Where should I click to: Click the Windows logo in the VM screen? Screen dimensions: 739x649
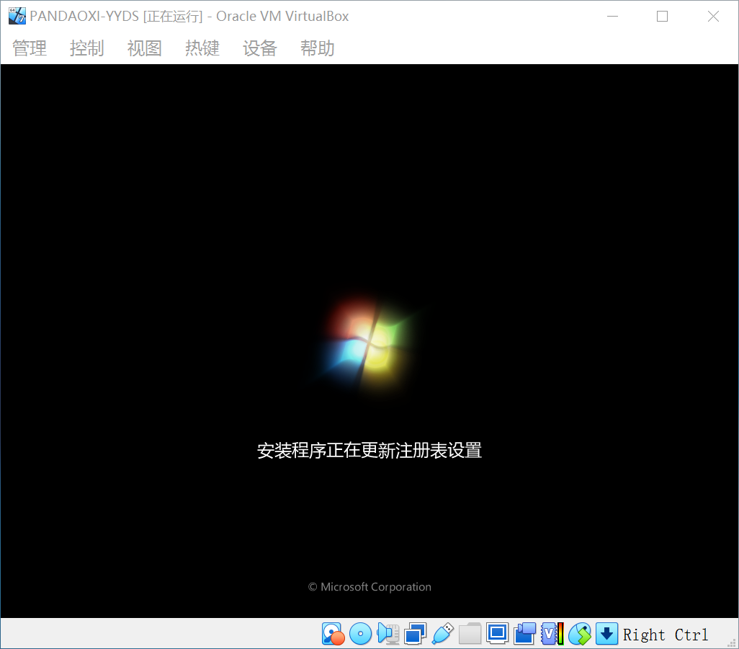[x=367, y=344]
